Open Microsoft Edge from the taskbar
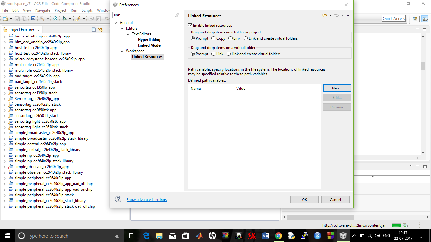Image resolution: width=431 pixels, height=242 pixels. [x=146, y=236]
